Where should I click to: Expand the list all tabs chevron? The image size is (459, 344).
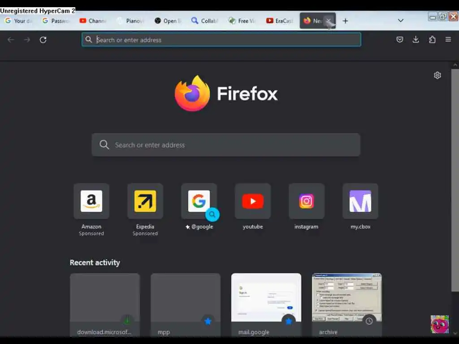tap(401, 21)
